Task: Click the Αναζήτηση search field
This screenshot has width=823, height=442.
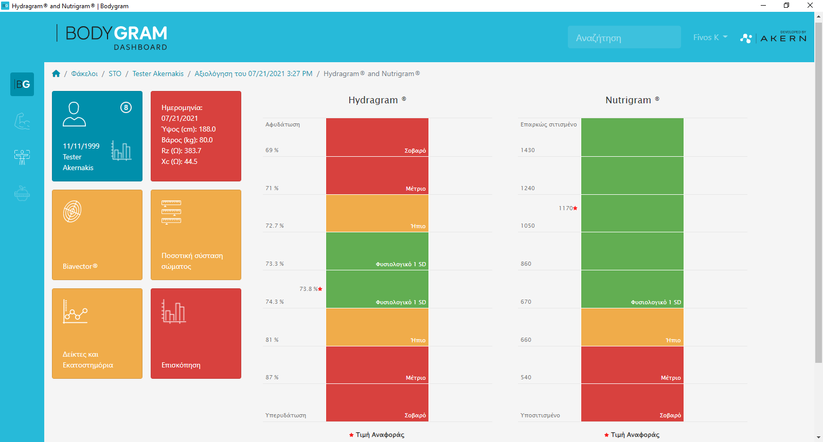Action: pos(624,38)
